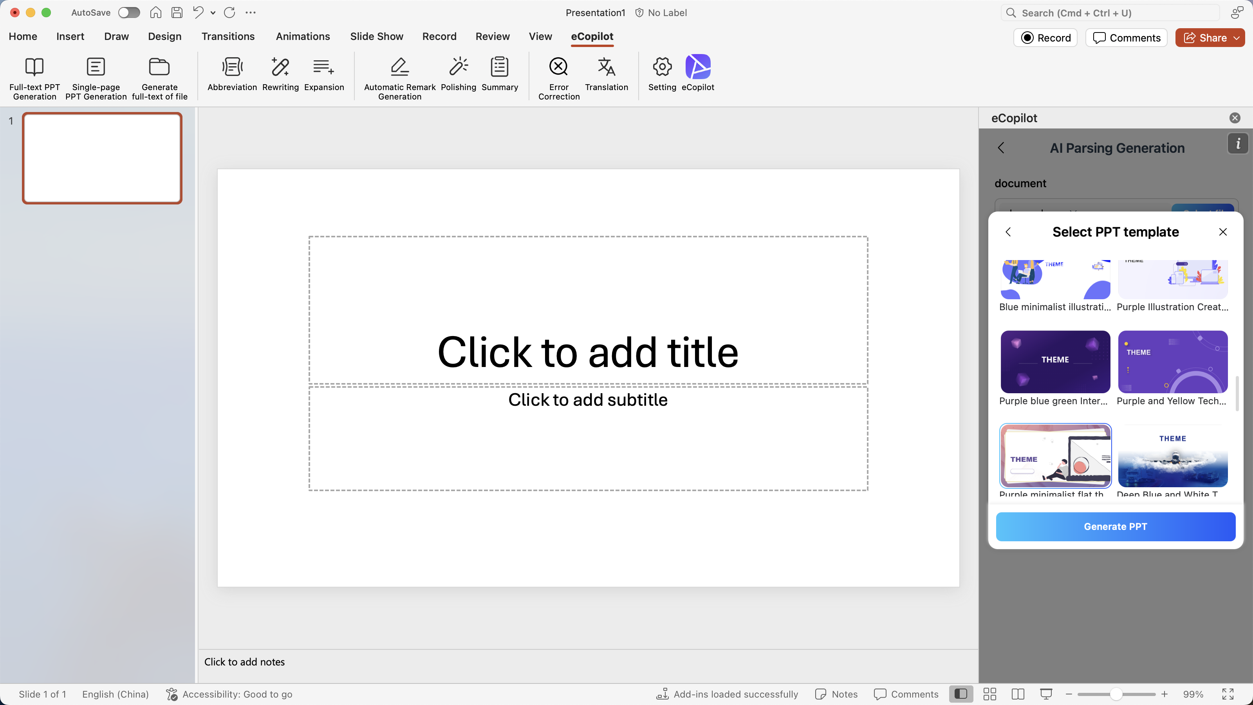Viewport: 1253px width, 705px height.
Task: Toggle the AutoSave switch
Action: click(129, 13)
